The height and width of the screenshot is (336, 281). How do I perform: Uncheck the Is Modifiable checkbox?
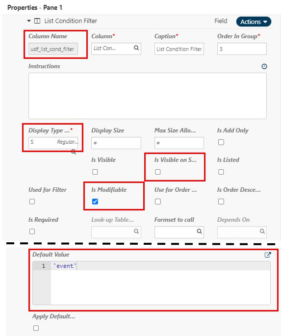pos(95,202)
